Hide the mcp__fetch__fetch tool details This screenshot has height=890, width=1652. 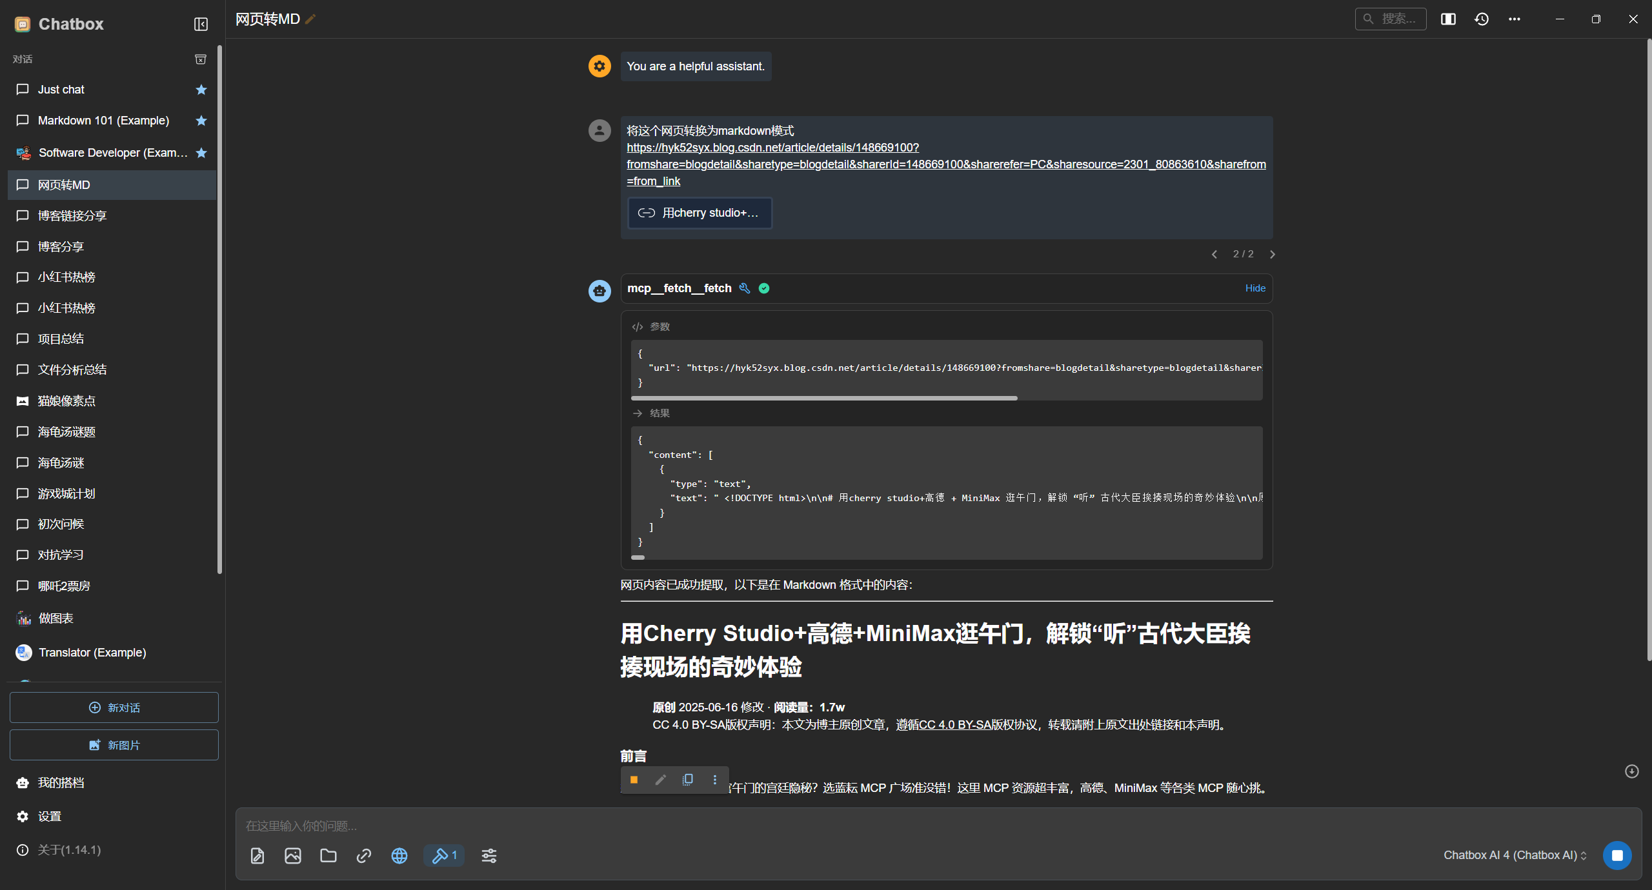[1255, 288]
